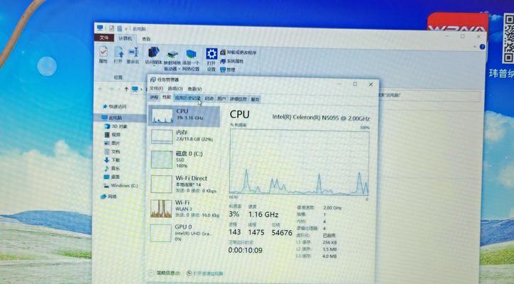Click the Explorer quick-access new folder icon
The height and width of the screenshot is (284, 514).
coord(119,28)
